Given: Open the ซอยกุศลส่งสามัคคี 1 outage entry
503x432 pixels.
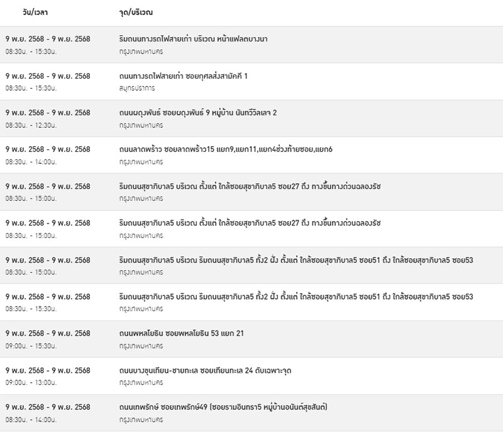Looking at the screenshot, I should [184, 76].
